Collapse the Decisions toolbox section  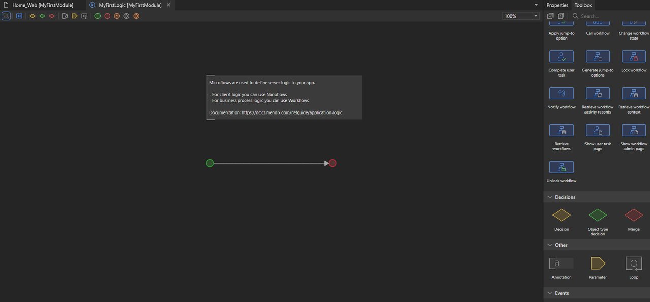pos(549,197)
